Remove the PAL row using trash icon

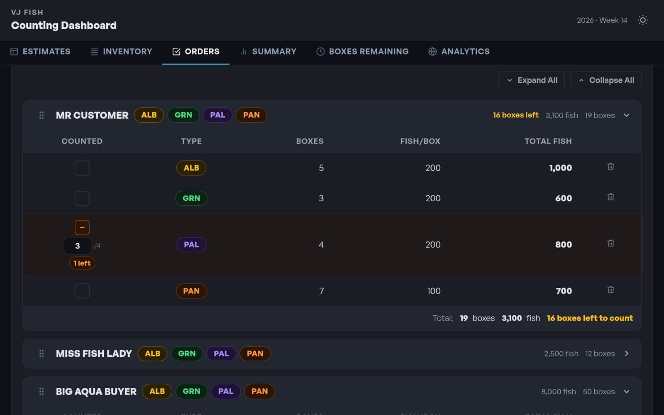pyautogui.click(x=610, y=243)
